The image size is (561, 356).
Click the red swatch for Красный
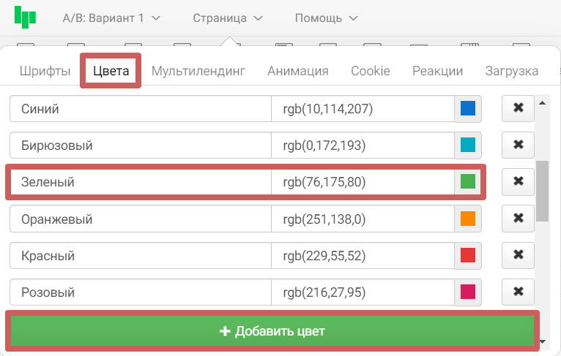468,255
